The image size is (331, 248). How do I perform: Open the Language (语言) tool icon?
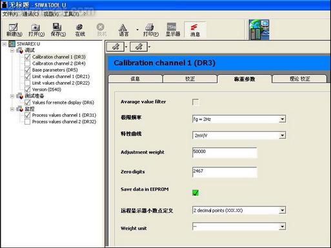[123, 27]
